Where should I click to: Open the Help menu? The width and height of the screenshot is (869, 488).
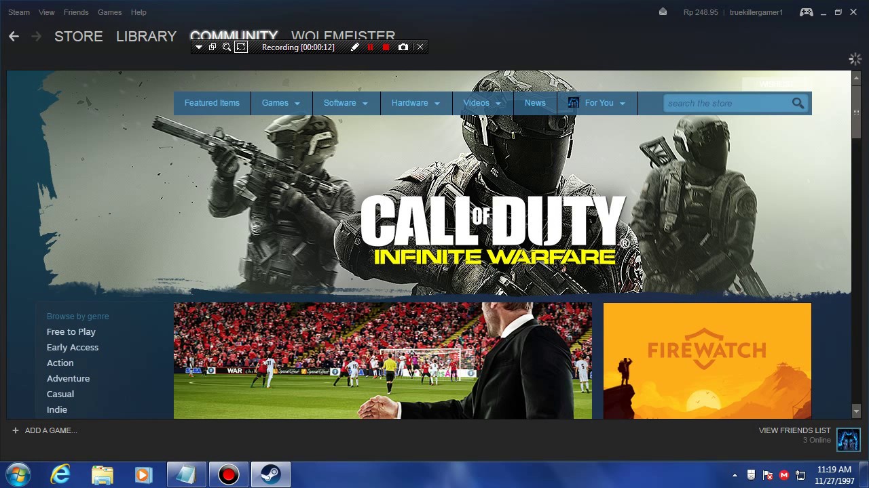[138, 12]
